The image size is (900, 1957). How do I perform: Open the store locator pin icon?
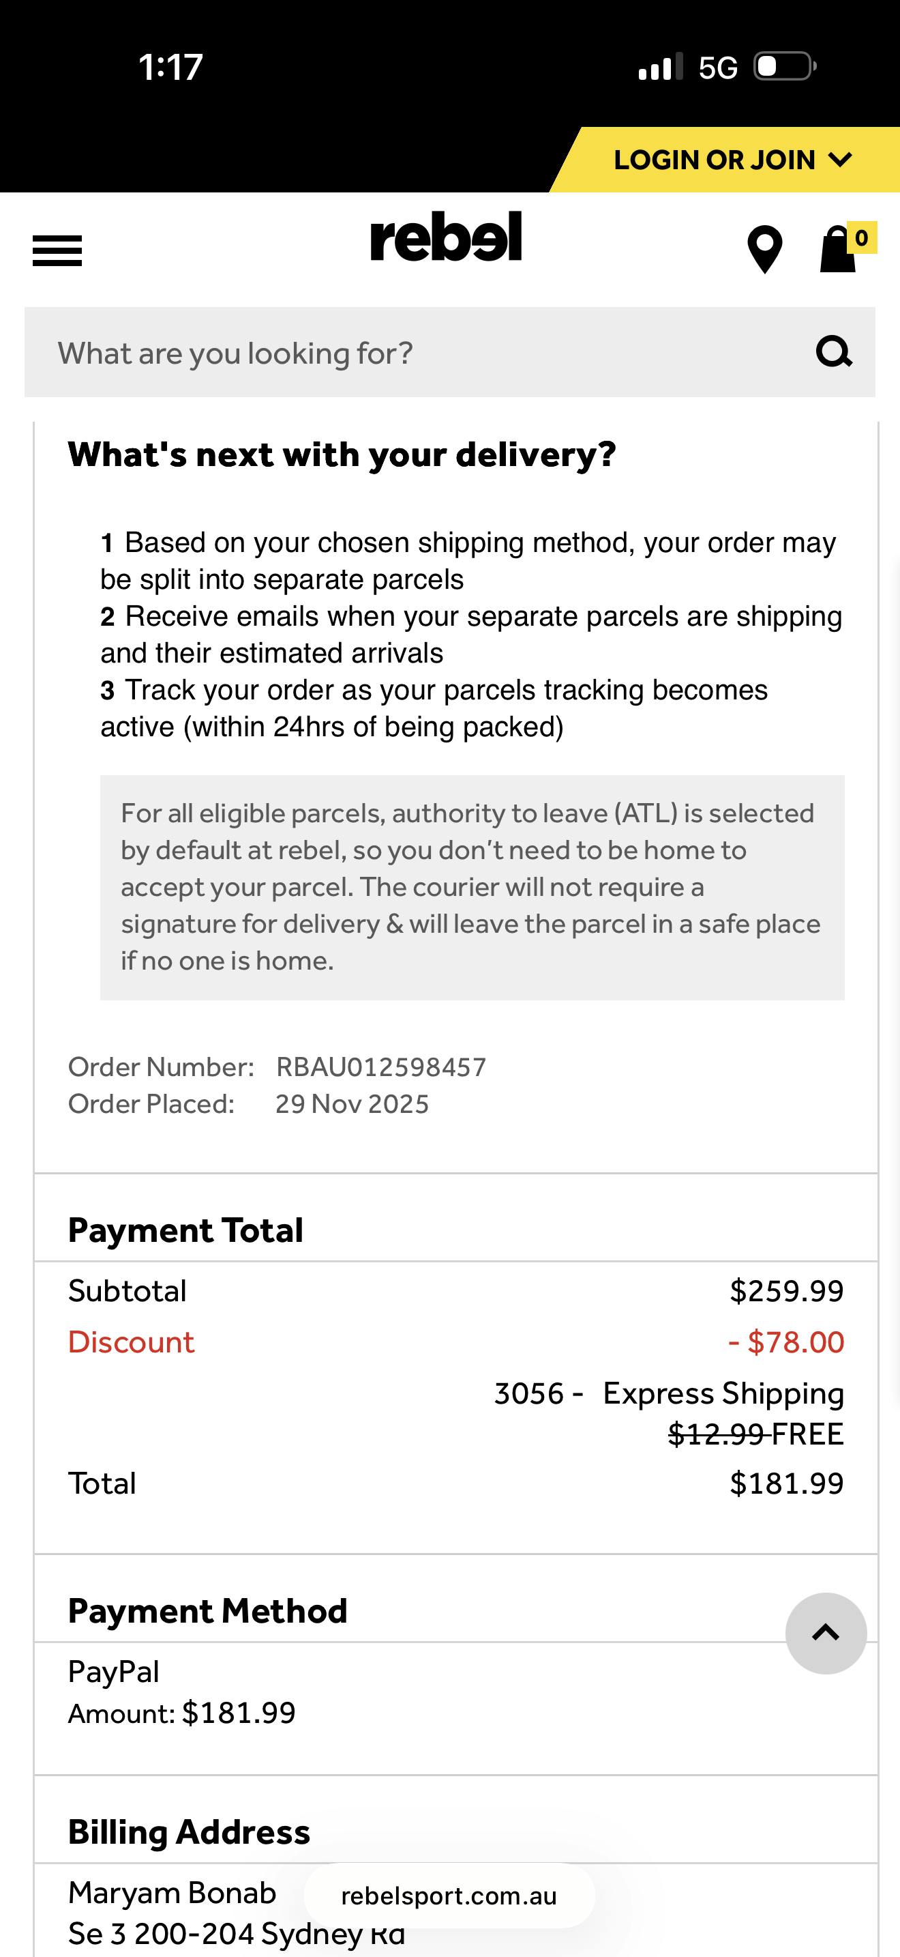tap(764, 249)
